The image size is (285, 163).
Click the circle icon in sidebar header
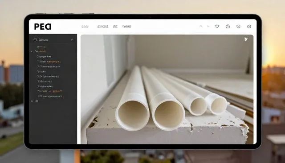[35, 40]
